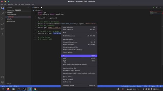The image size is (163, 91).
Task: Select Sort Imports
Action: point(79,82)
